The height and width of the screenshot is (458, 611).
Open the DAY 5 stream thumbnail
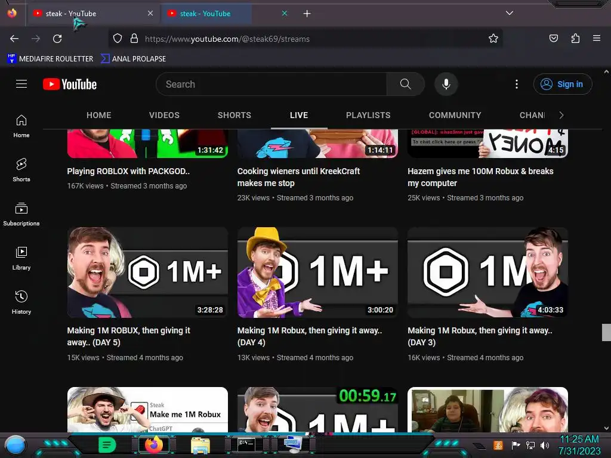147,273
